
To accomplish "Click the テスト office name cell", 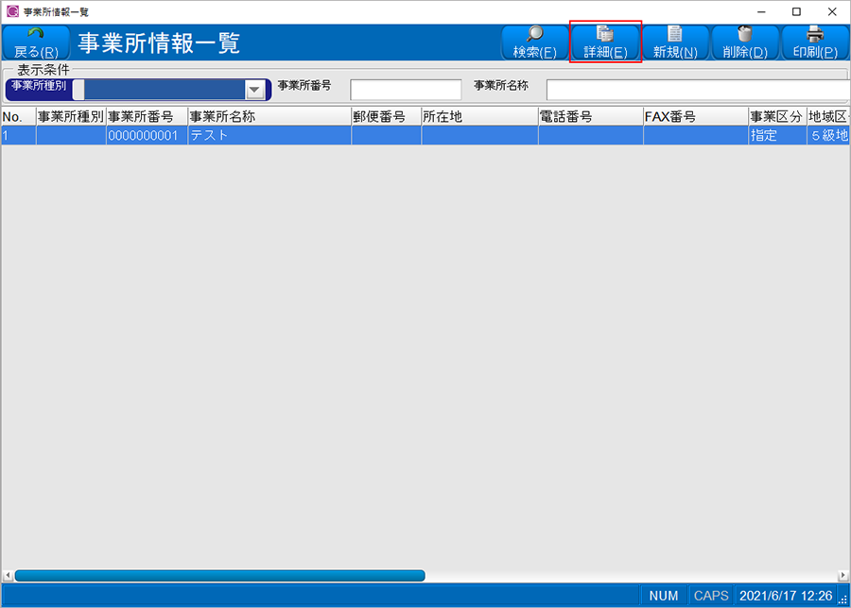I will (x=269, y=135).
